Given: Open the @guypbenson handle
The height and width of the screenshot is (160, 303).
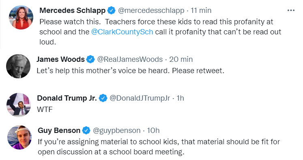Looking at the screenshot, I should [117, 131].
